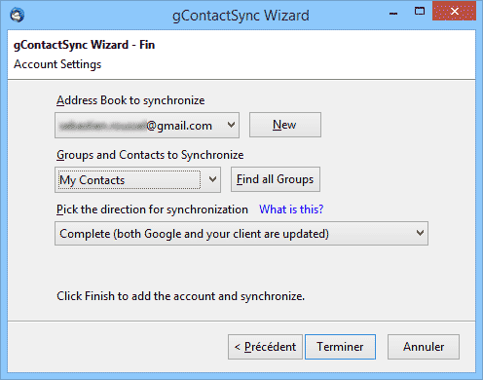
Task: Click the Pick the direction for synchronization label
Action: (x=152, y=209)
